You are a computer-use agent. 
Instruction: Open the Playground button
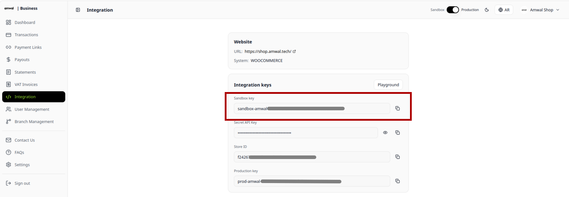[388, 85]
